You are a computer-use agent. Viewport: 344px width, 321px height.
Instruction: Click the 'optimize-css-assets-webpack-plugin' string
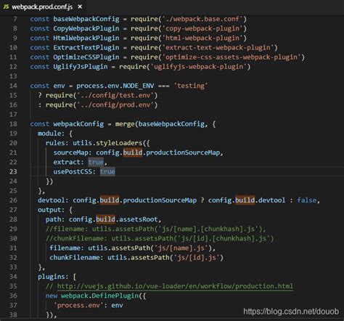click(232, 57)
